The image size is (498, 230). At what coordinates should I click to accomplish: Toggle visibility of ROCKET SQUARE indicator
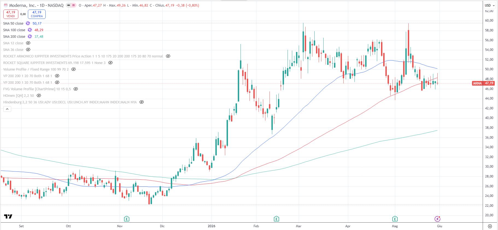click(110, 63)
